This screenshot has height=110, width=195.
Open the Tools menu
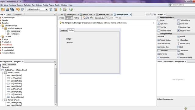click(x=57, y=5)
